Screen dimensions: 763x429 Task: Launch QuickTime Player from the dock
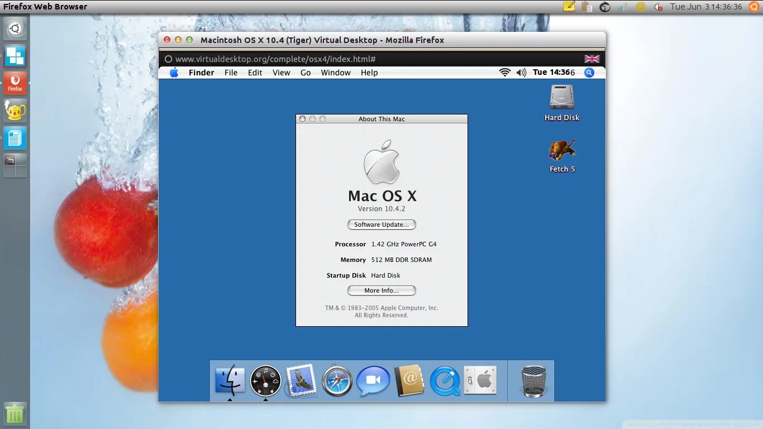[x=445, y=381]
